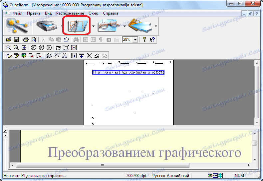Open the Справка menu
The height and width of the screenshot is (181, 263).
pyautogui.click(x=111, y=13)
